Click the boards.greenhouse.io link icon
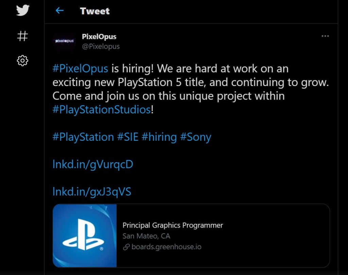 point(126,247)
